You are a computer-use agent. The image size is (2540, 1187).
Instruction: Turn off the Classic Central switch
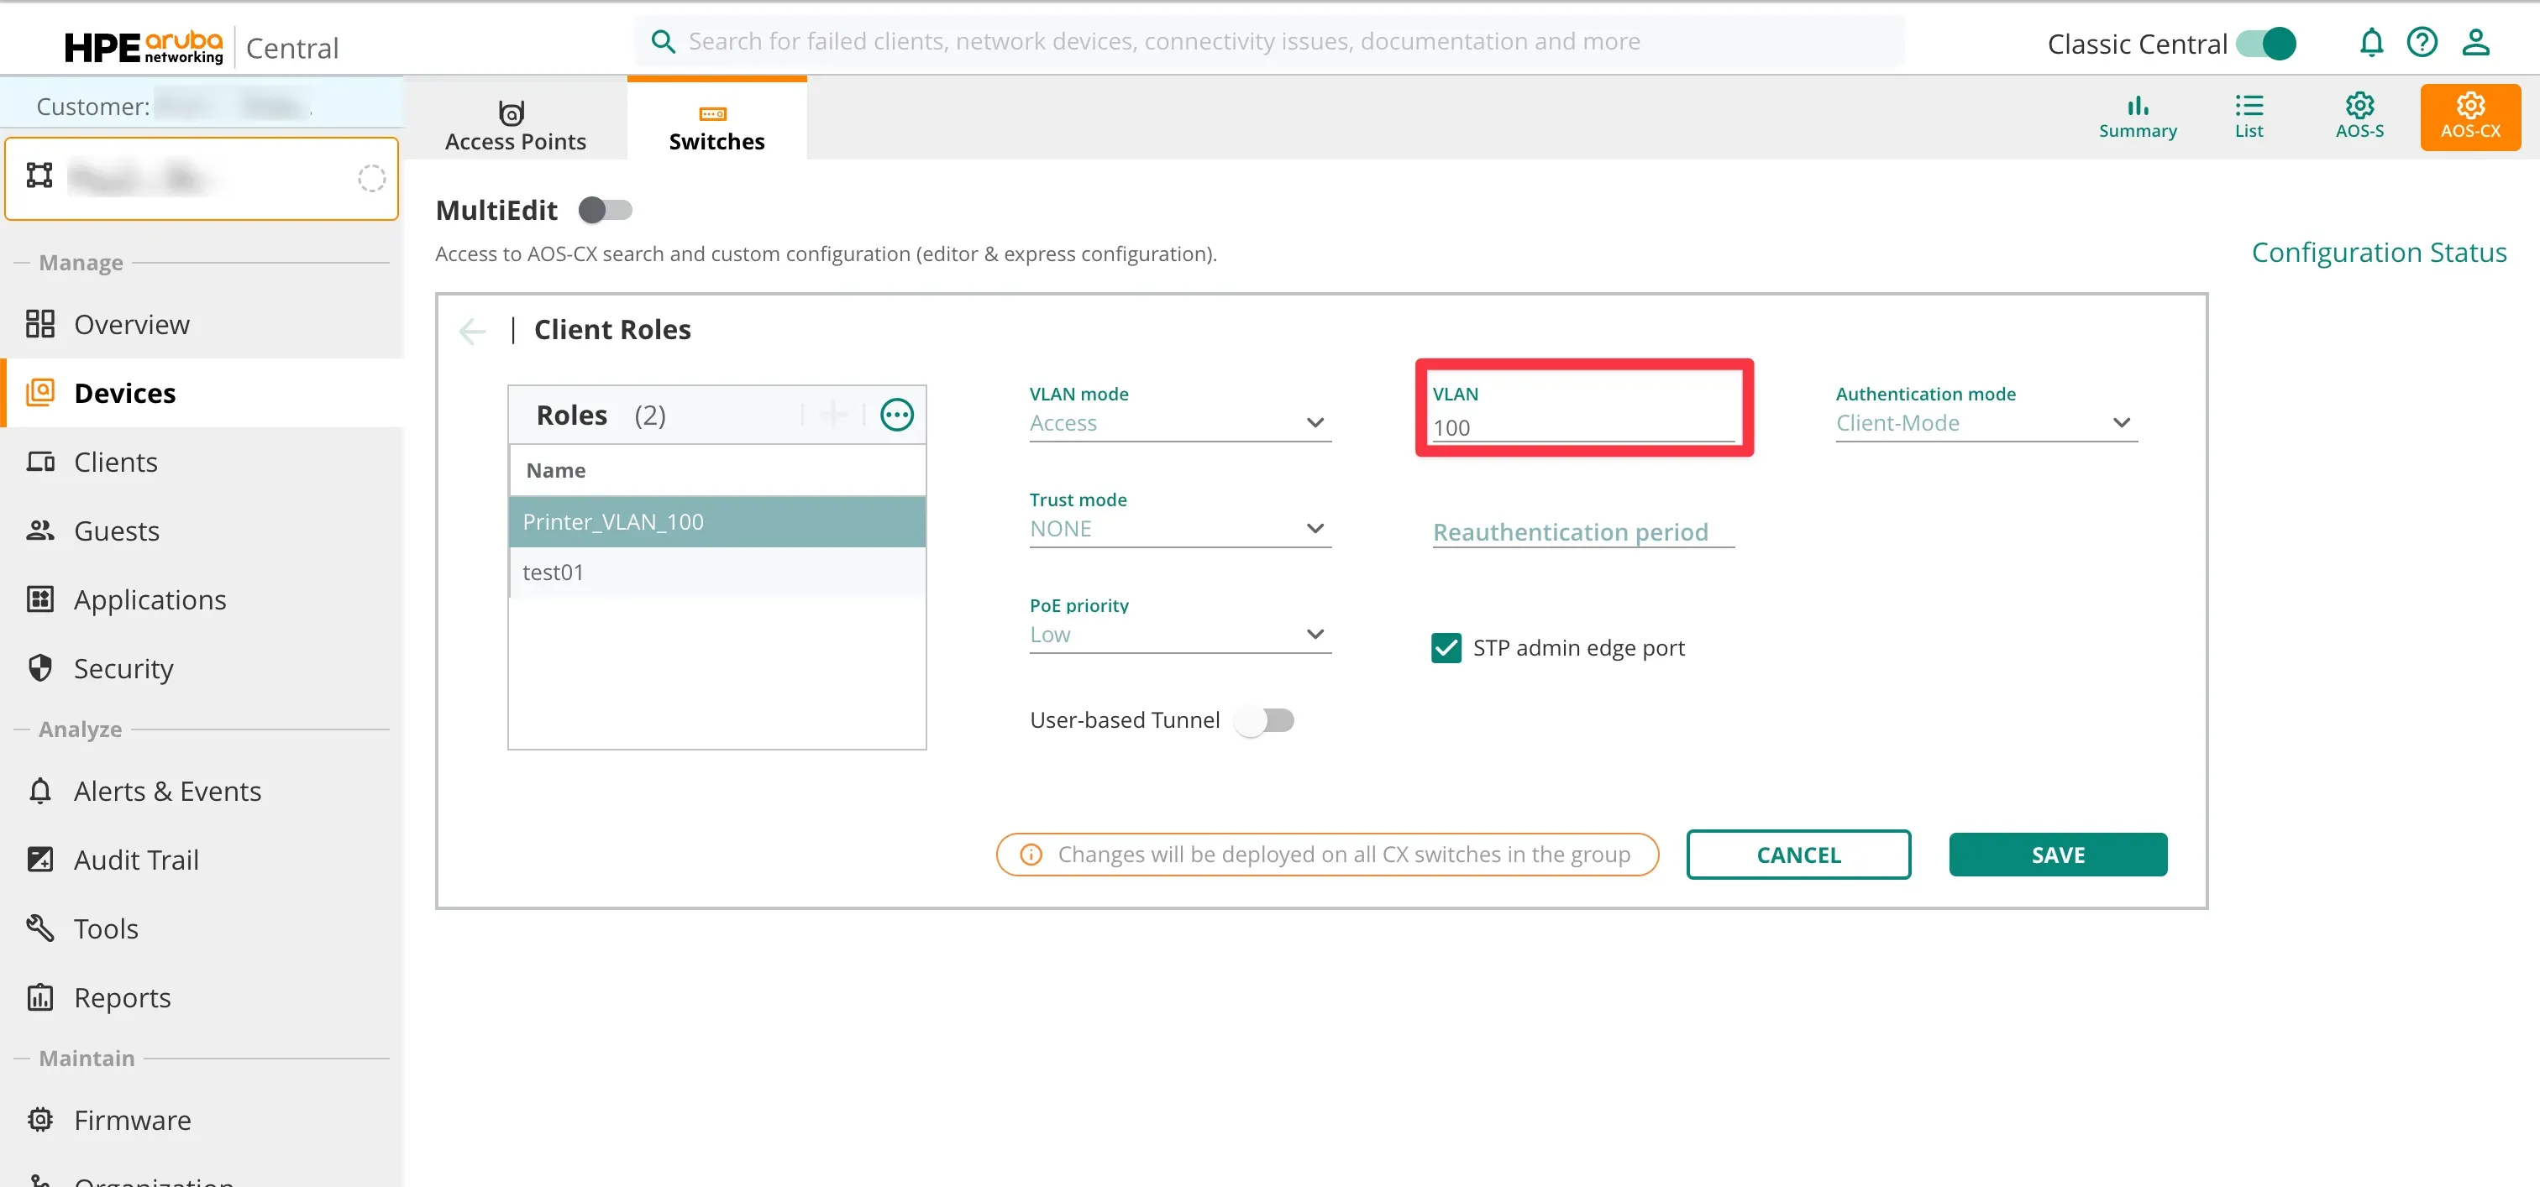pos(2264,44)
